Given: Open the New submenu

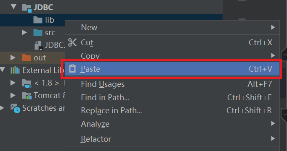Looking at the screenshot, I should pos(172,27).
